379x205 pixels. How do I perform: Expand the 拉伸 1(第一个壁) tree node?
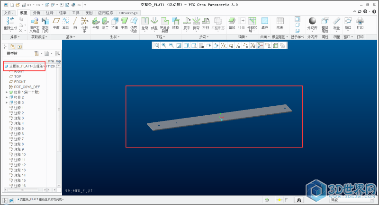(x=7, y=92)
